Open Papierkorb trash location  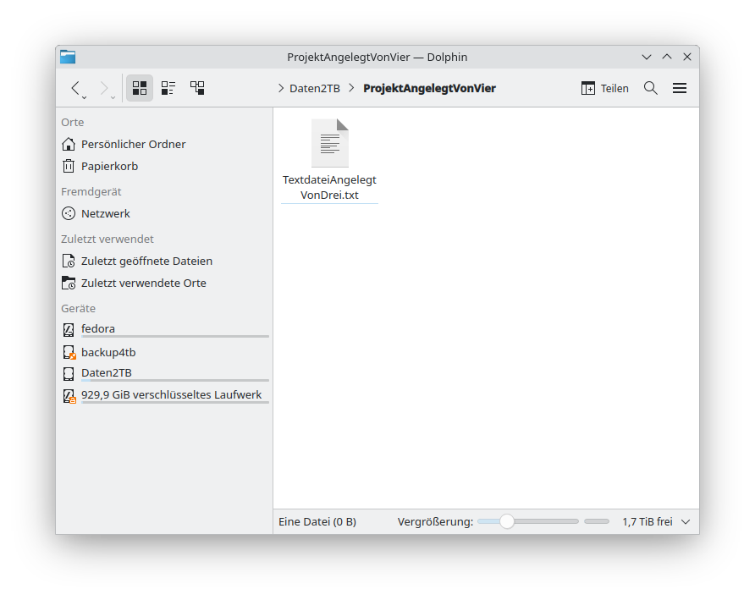point(164,166)
